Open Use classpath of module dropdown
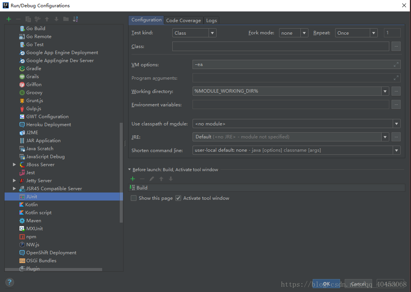This screenshot has width=411, height=292. point(397,124)
